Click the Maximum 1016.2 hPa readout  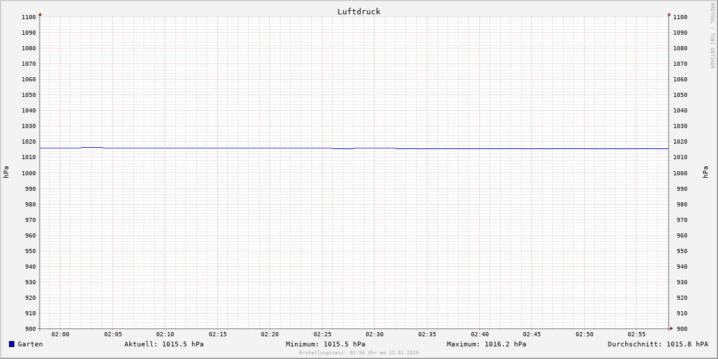point(486,344)
